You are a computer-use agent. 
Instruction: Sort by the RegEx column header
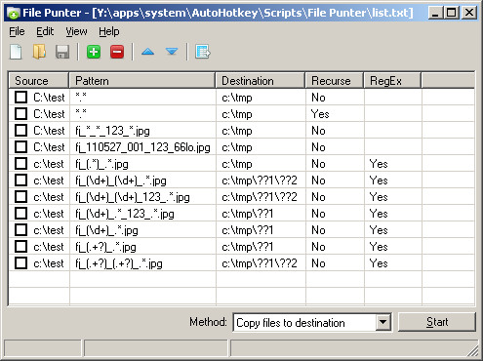coord(392,81)
